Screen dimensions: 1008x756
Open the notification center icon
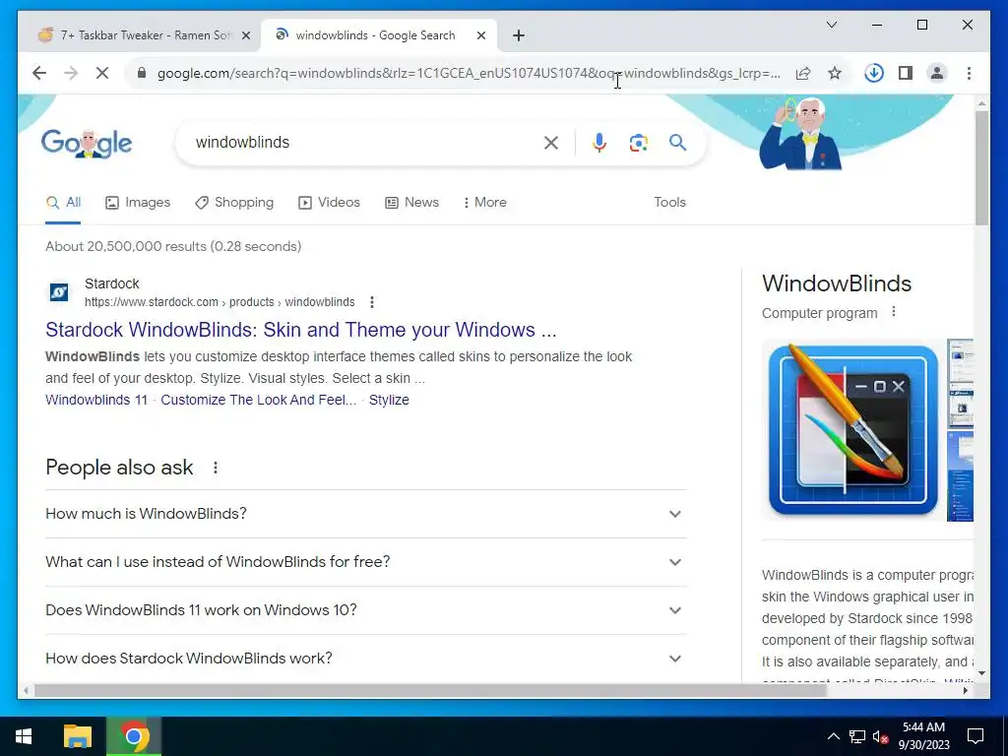(976, 736)
